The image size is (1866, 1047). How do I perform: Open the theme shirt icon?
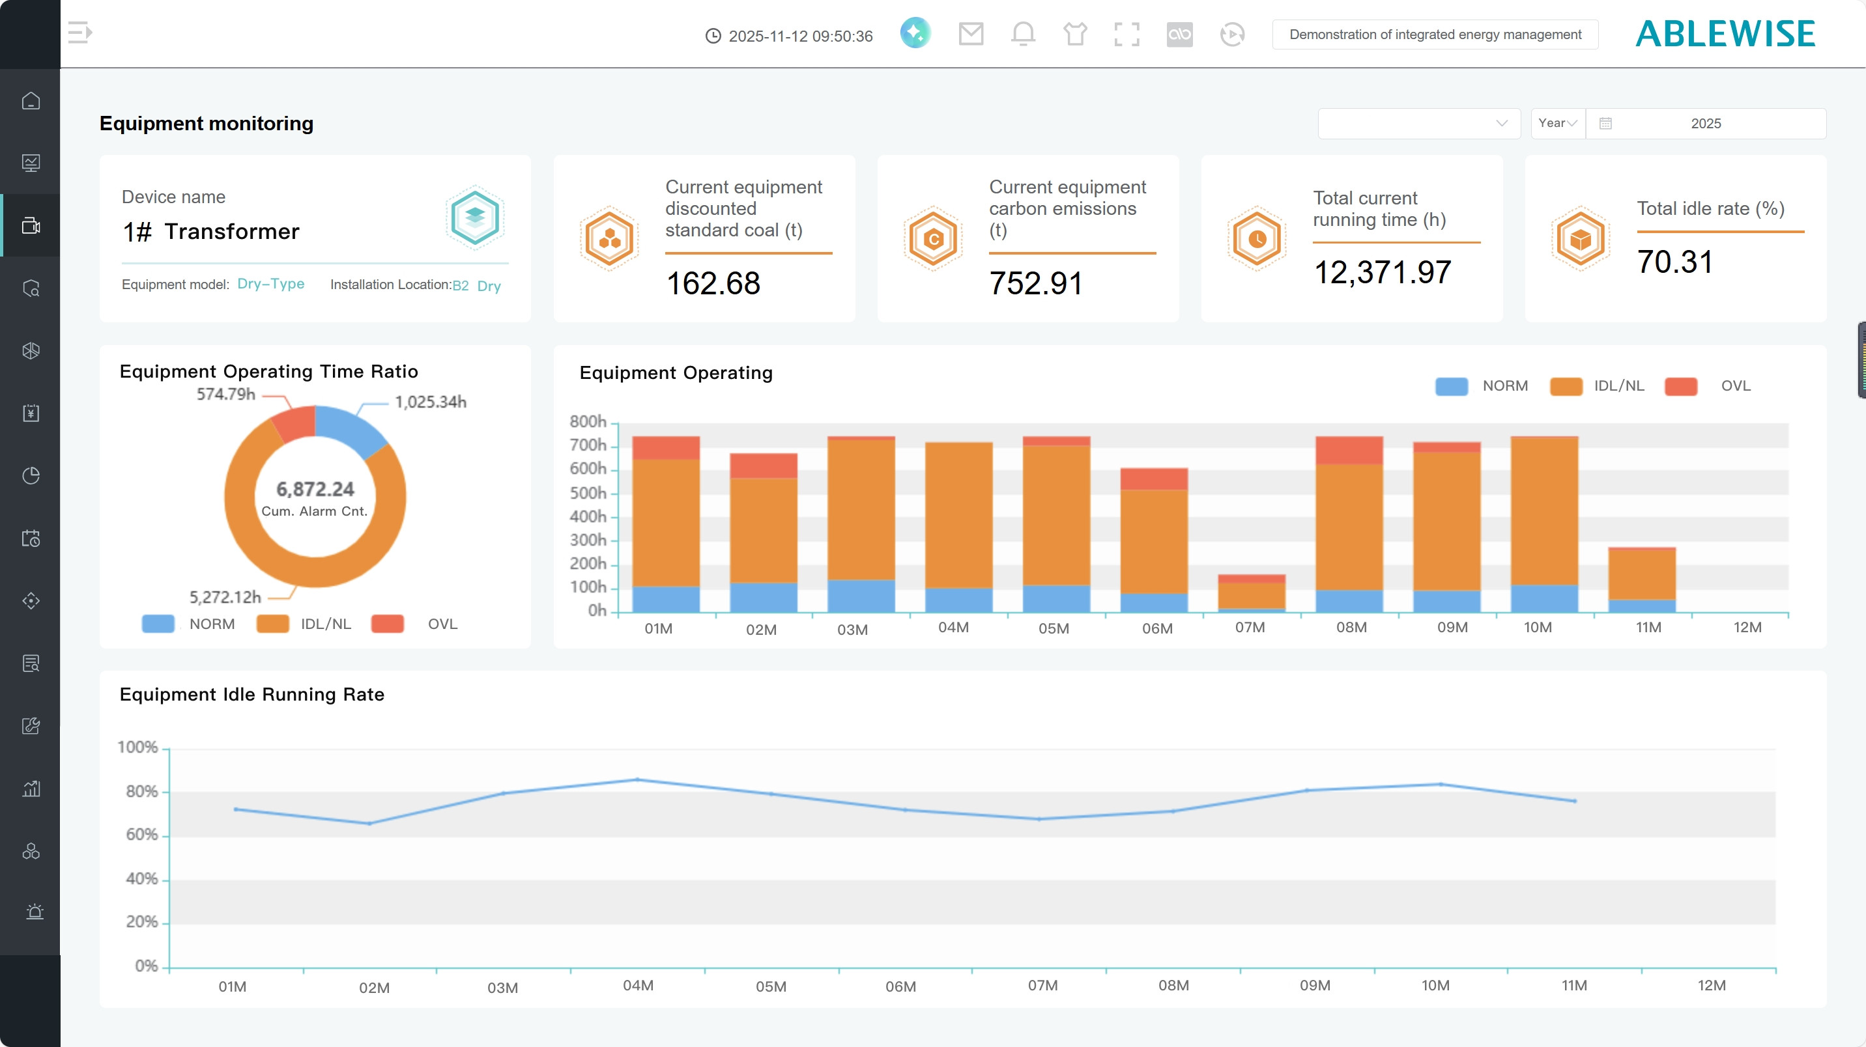point(1075,34)
